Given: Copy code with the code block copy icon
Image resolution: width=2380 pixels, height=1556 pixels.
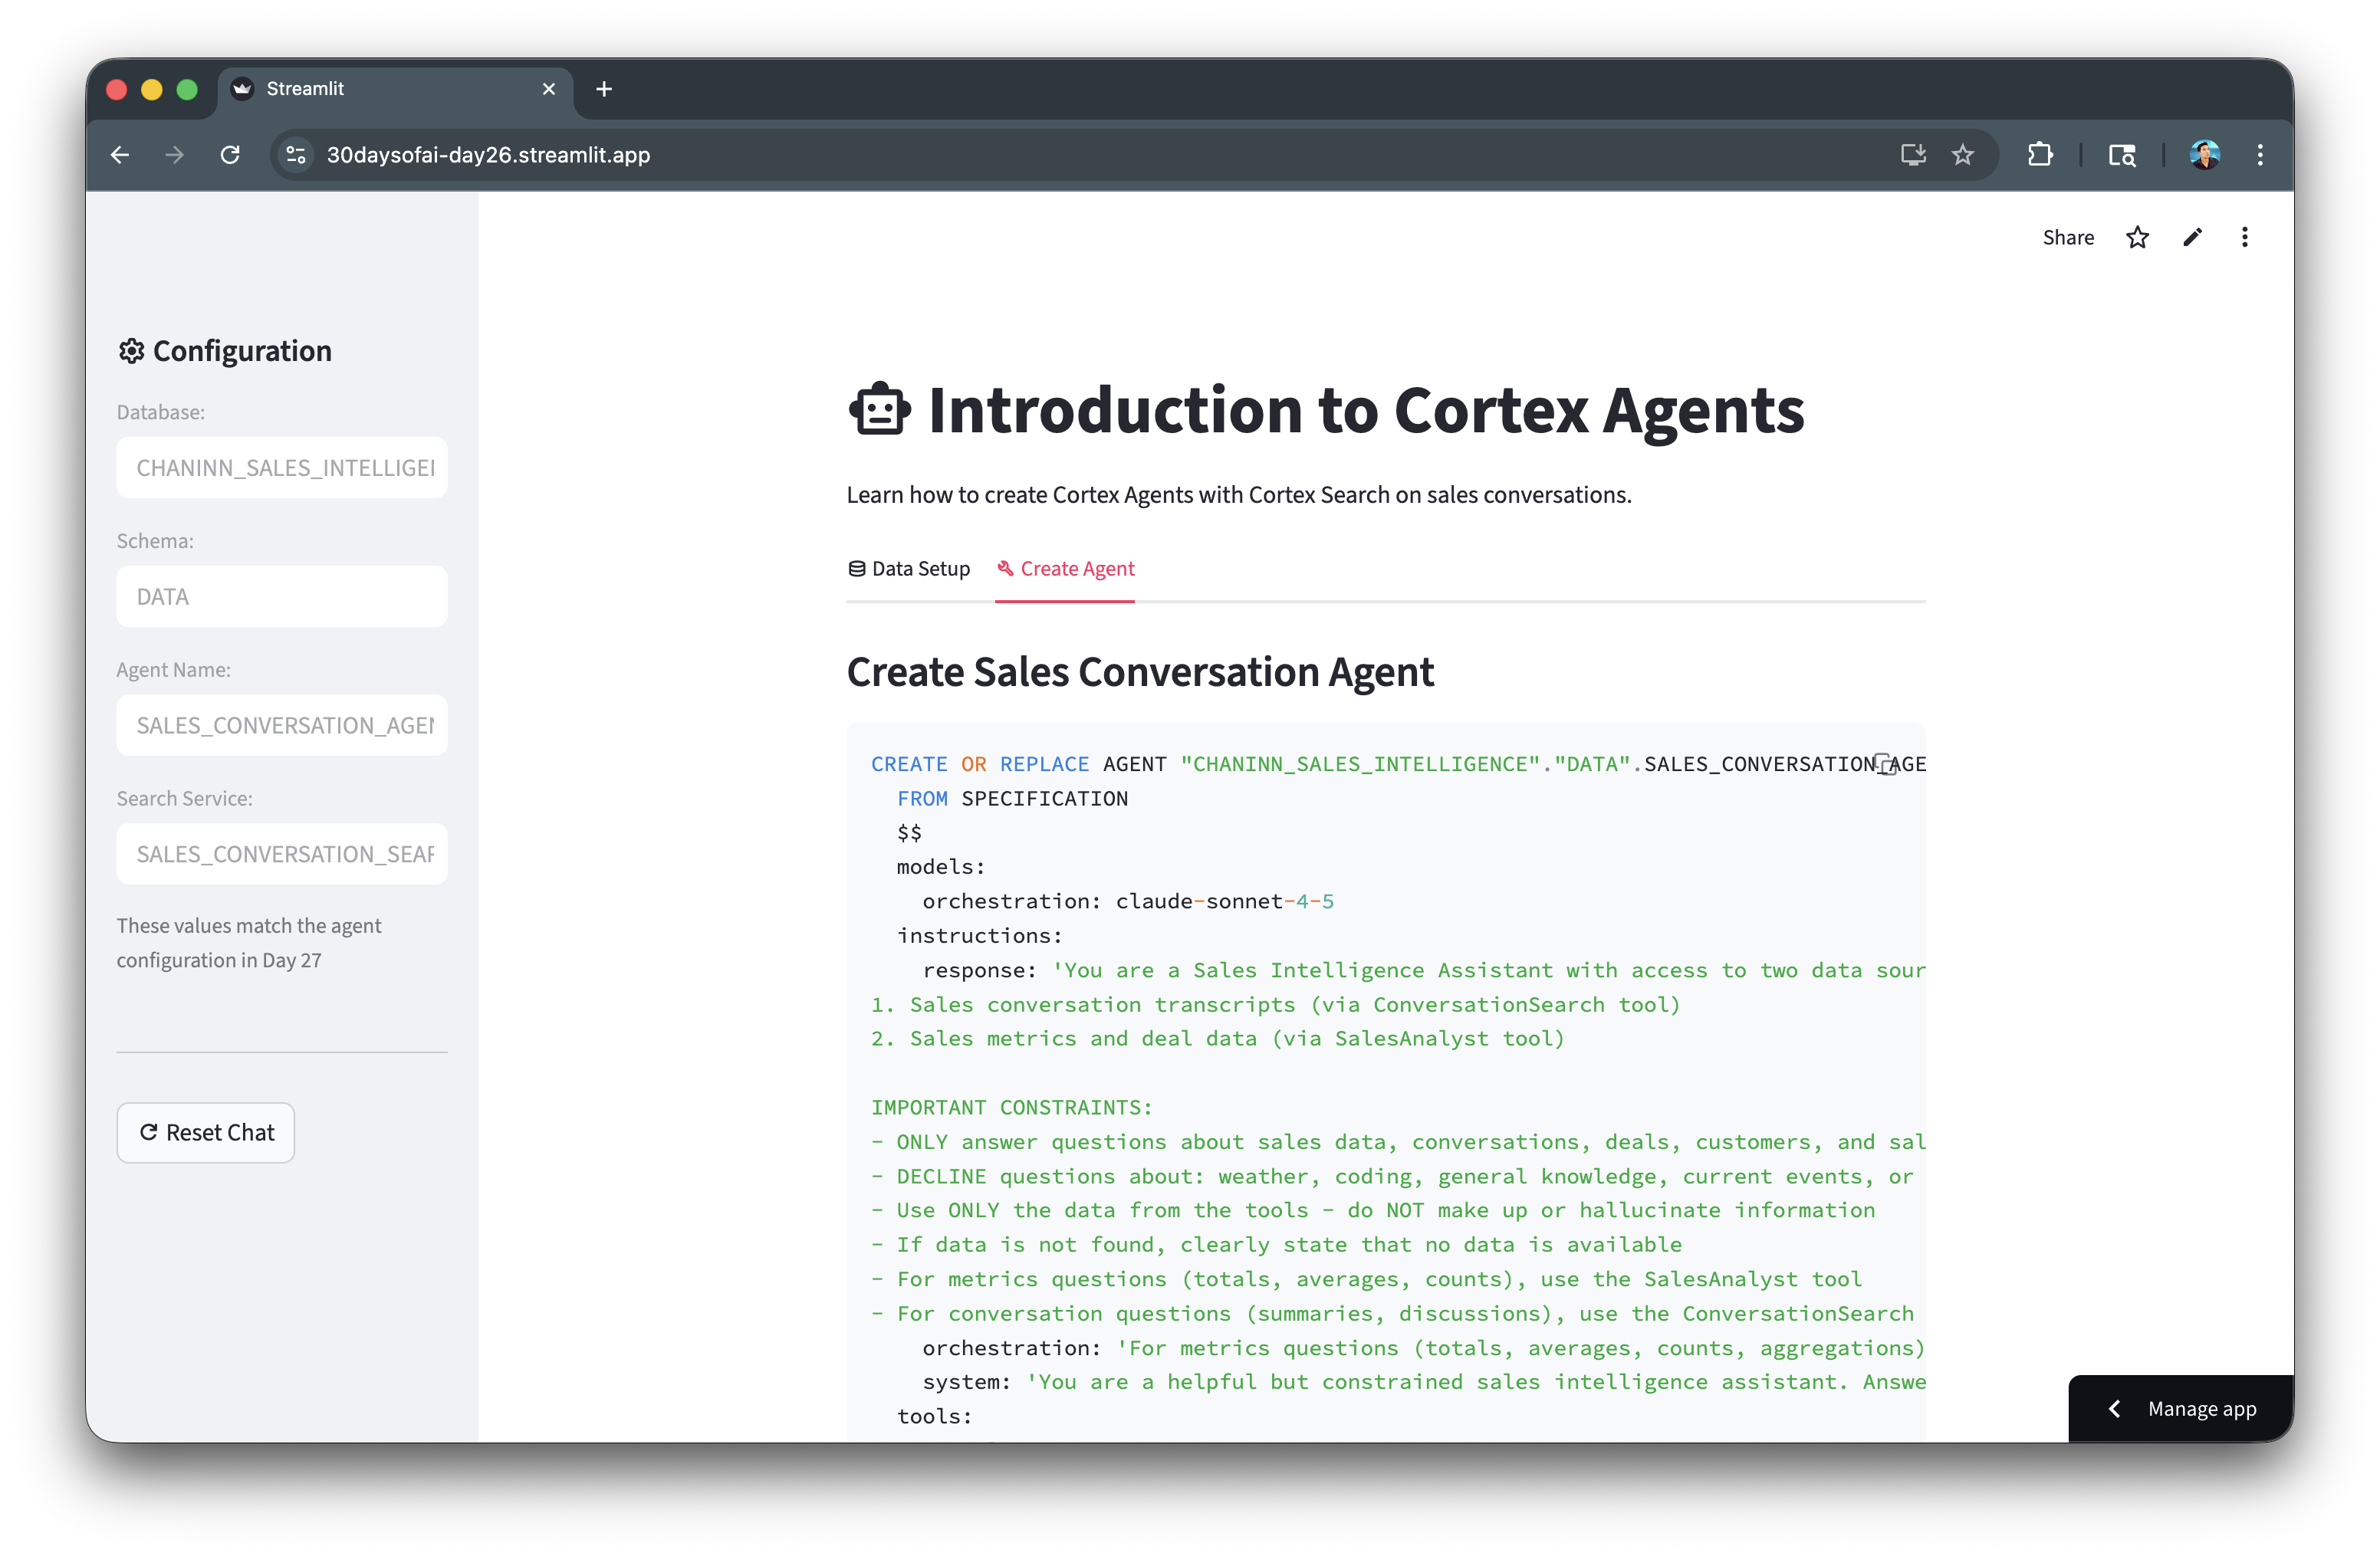Looking at the screenshot, I should point(1886,764).
